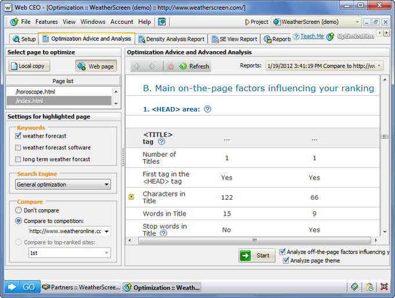This screenshot has width=395, height=298.
Task: Switch to the Setup tab
Action: (24, 39)
